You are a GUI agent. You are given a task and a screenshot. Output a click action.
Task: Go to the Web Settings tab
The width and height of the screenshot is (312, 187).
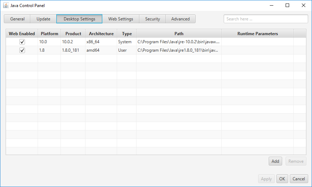click(121, 19)
